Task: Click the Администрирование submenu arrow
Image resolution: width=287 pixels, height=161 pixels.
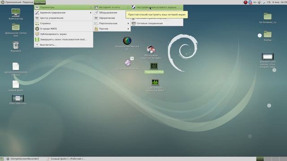Action: tap(91, 13)
